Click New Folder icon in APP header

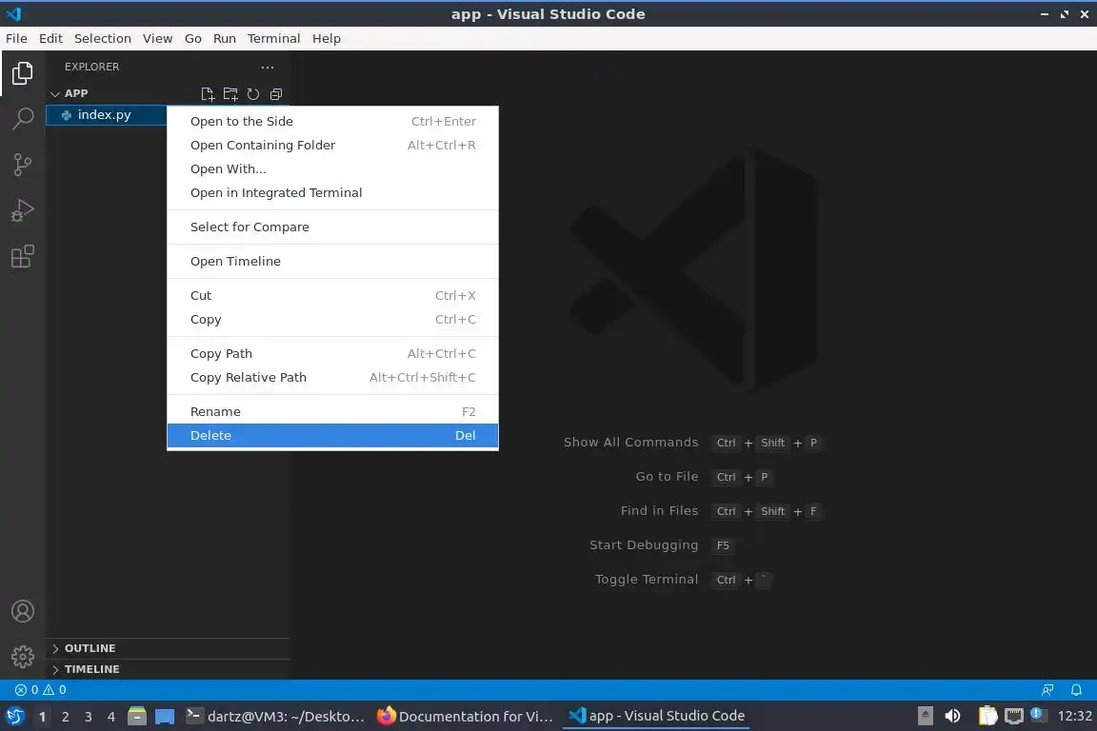230,93
